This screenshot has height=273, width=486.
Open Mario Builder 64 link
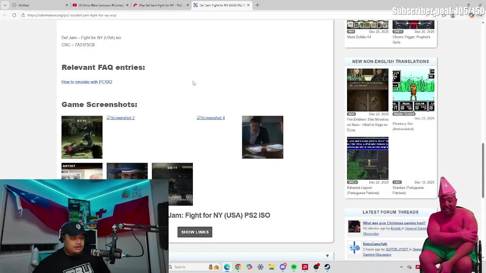coord(359,37)
